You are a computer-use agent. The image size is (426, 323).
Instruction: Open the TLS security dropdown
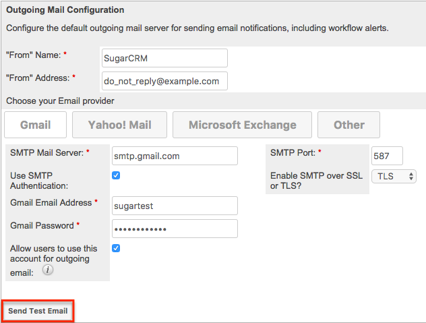pos(394,176)
